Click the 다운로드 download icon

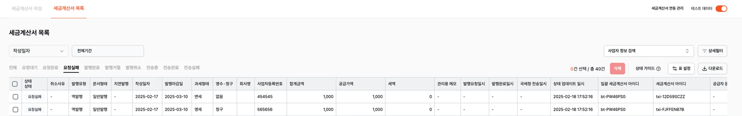pos(704,69)
